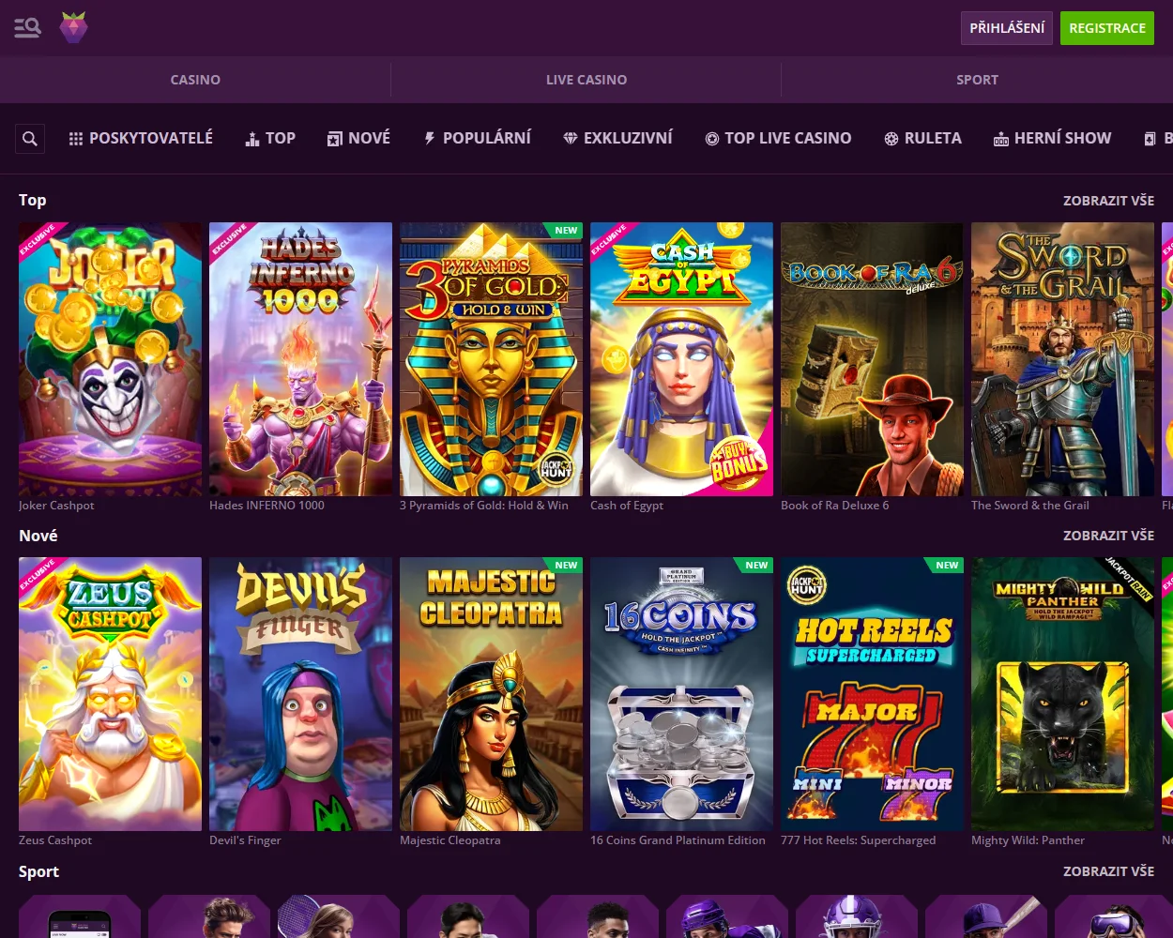This screenshot has height=938, width=1173.
Task: Open the Joker Cashpot game tile
Action: pos(110,359)
